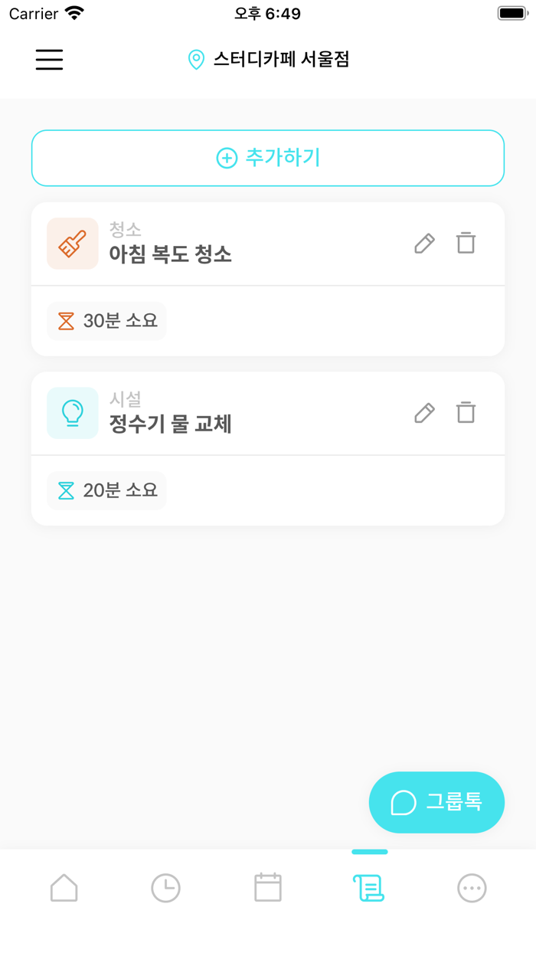Image resolution: width=536 pixels, height=953 pixels.
Task: Select the 30분 소요 duration chip
Action: [106, 321]
